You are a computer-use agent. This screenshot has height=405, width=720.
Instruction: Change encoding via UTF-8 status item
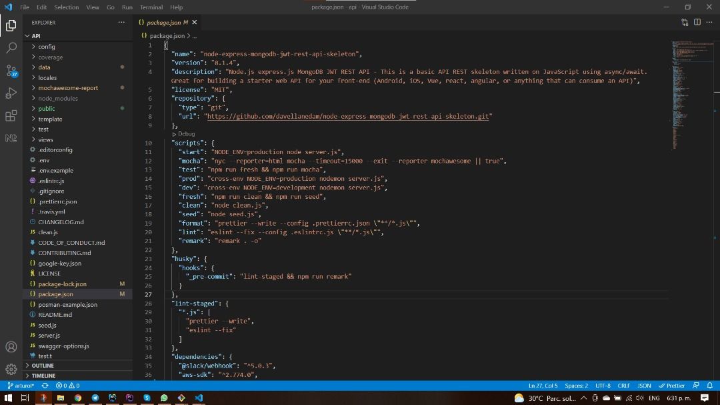click(603, 386)
